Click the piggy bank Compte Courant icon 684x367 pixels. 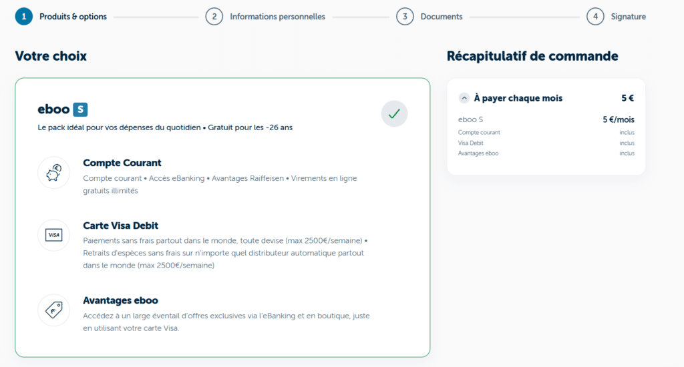53,173
